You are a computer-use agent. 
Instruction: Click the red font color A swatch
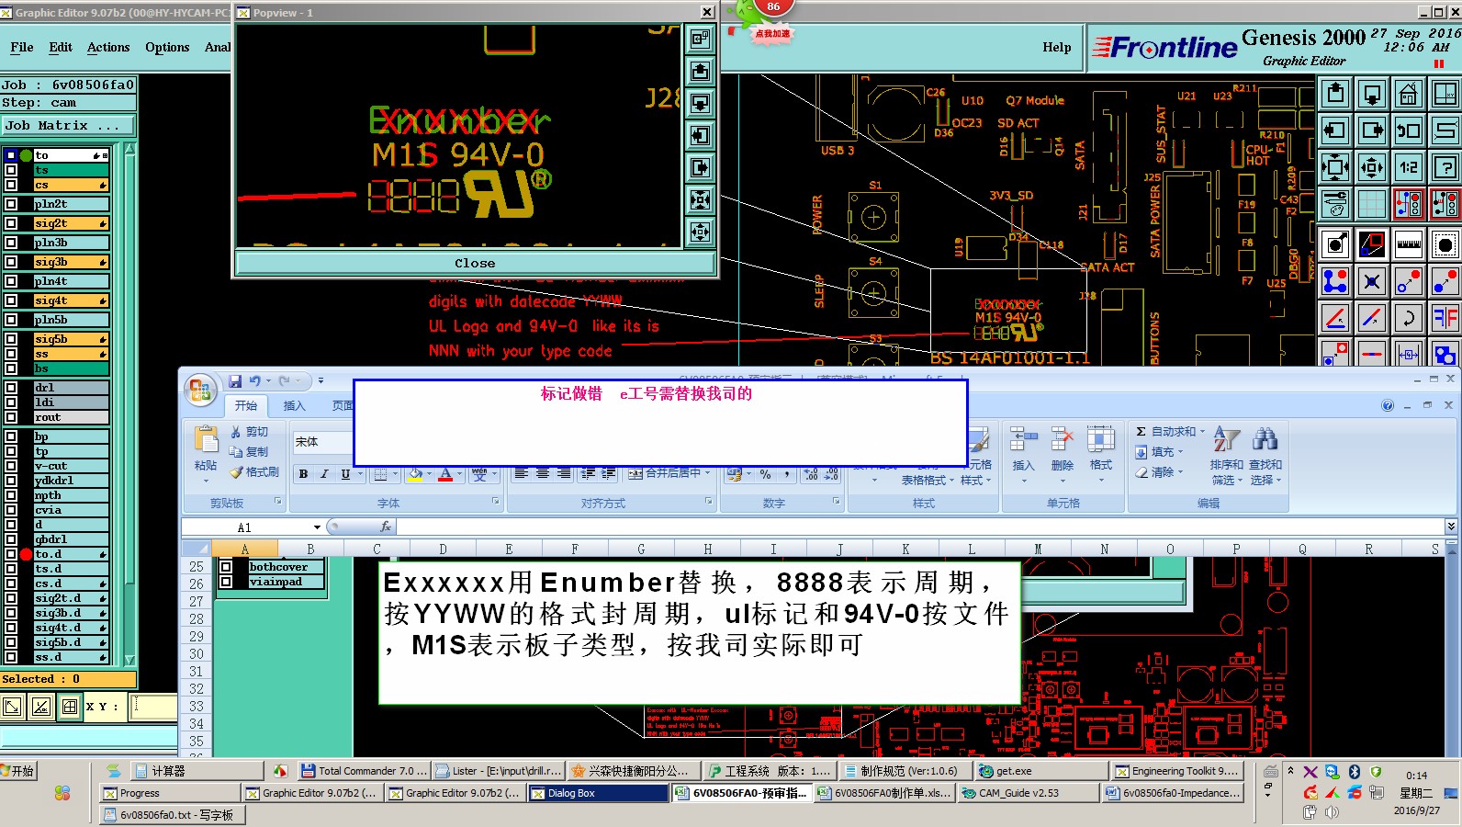(x=445, y=474)
